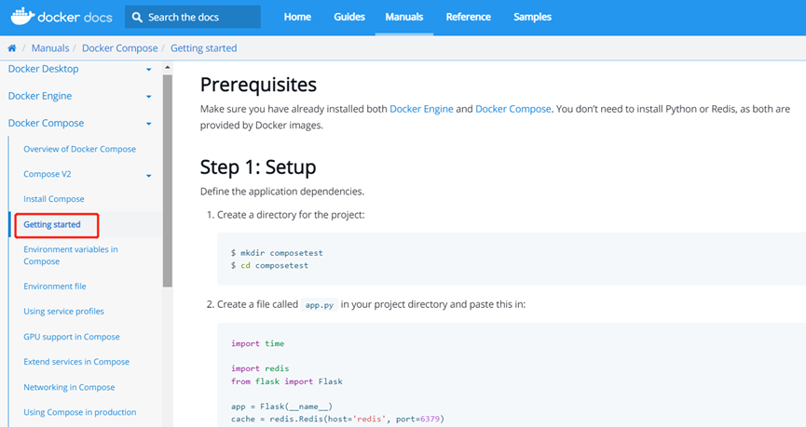The image size is (806, 427).
Task: Click Getting started breadcrumb link
Action: click(203, 48)
